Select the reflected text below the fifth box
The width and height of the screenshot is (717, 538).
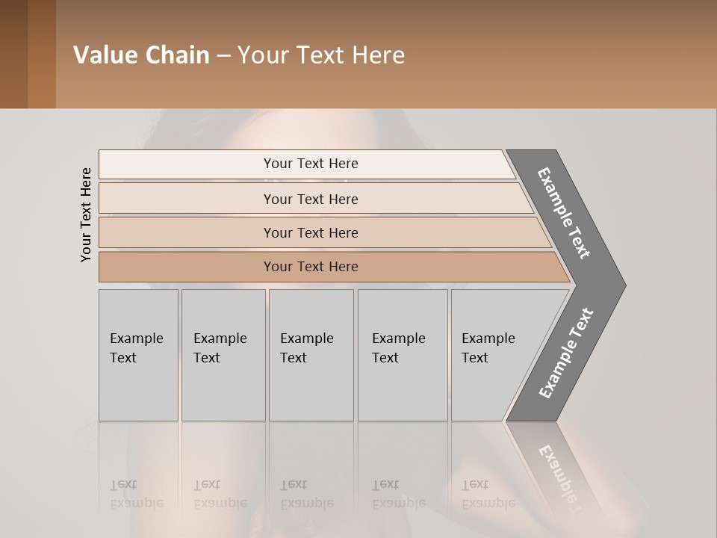click(488, 495)
